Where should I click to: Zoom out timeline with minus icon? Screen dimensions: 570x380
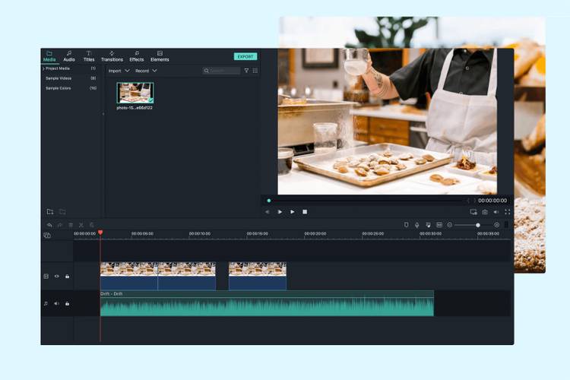(x=450, y=225)
